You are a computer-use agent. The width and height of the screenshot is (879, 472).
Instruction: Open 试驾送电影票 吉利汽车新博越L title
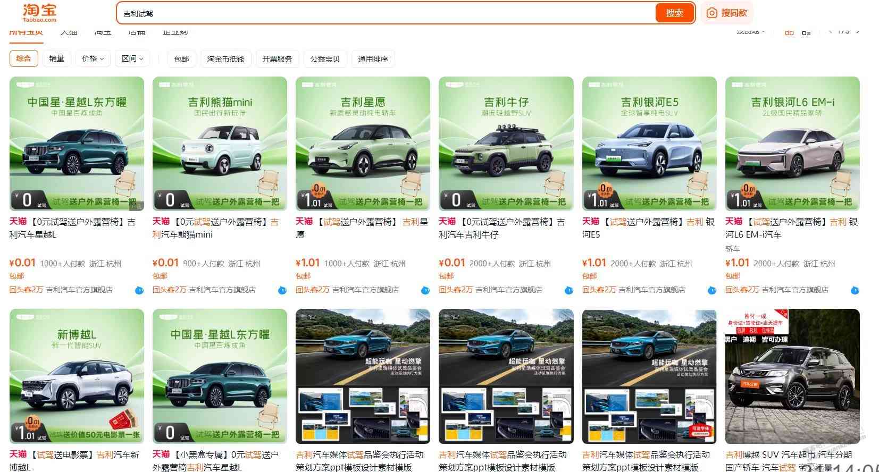coord(74,461)
